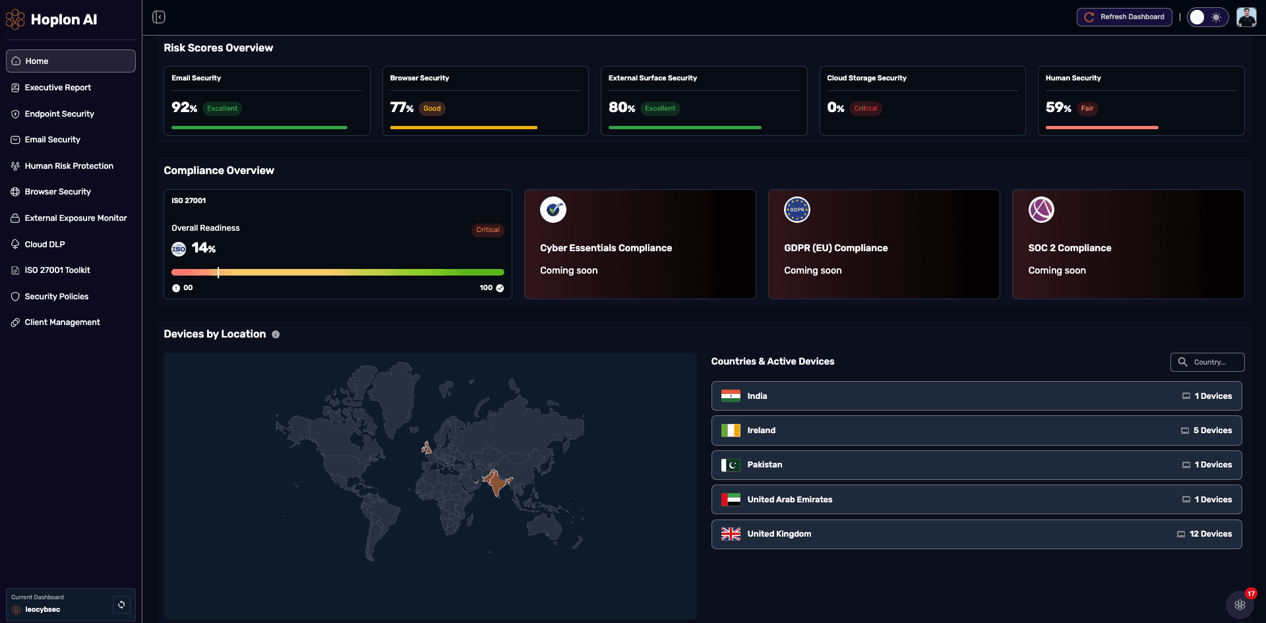Click the switch dashboard icon for leocybsec
1266x623 pixels.
[x=121, y=605]
